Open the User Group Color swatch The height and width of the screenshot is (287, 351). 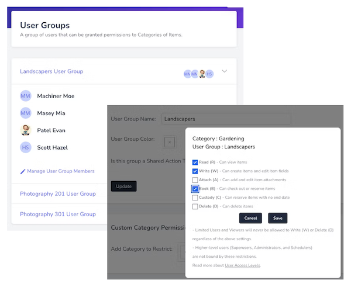[168, 141]
